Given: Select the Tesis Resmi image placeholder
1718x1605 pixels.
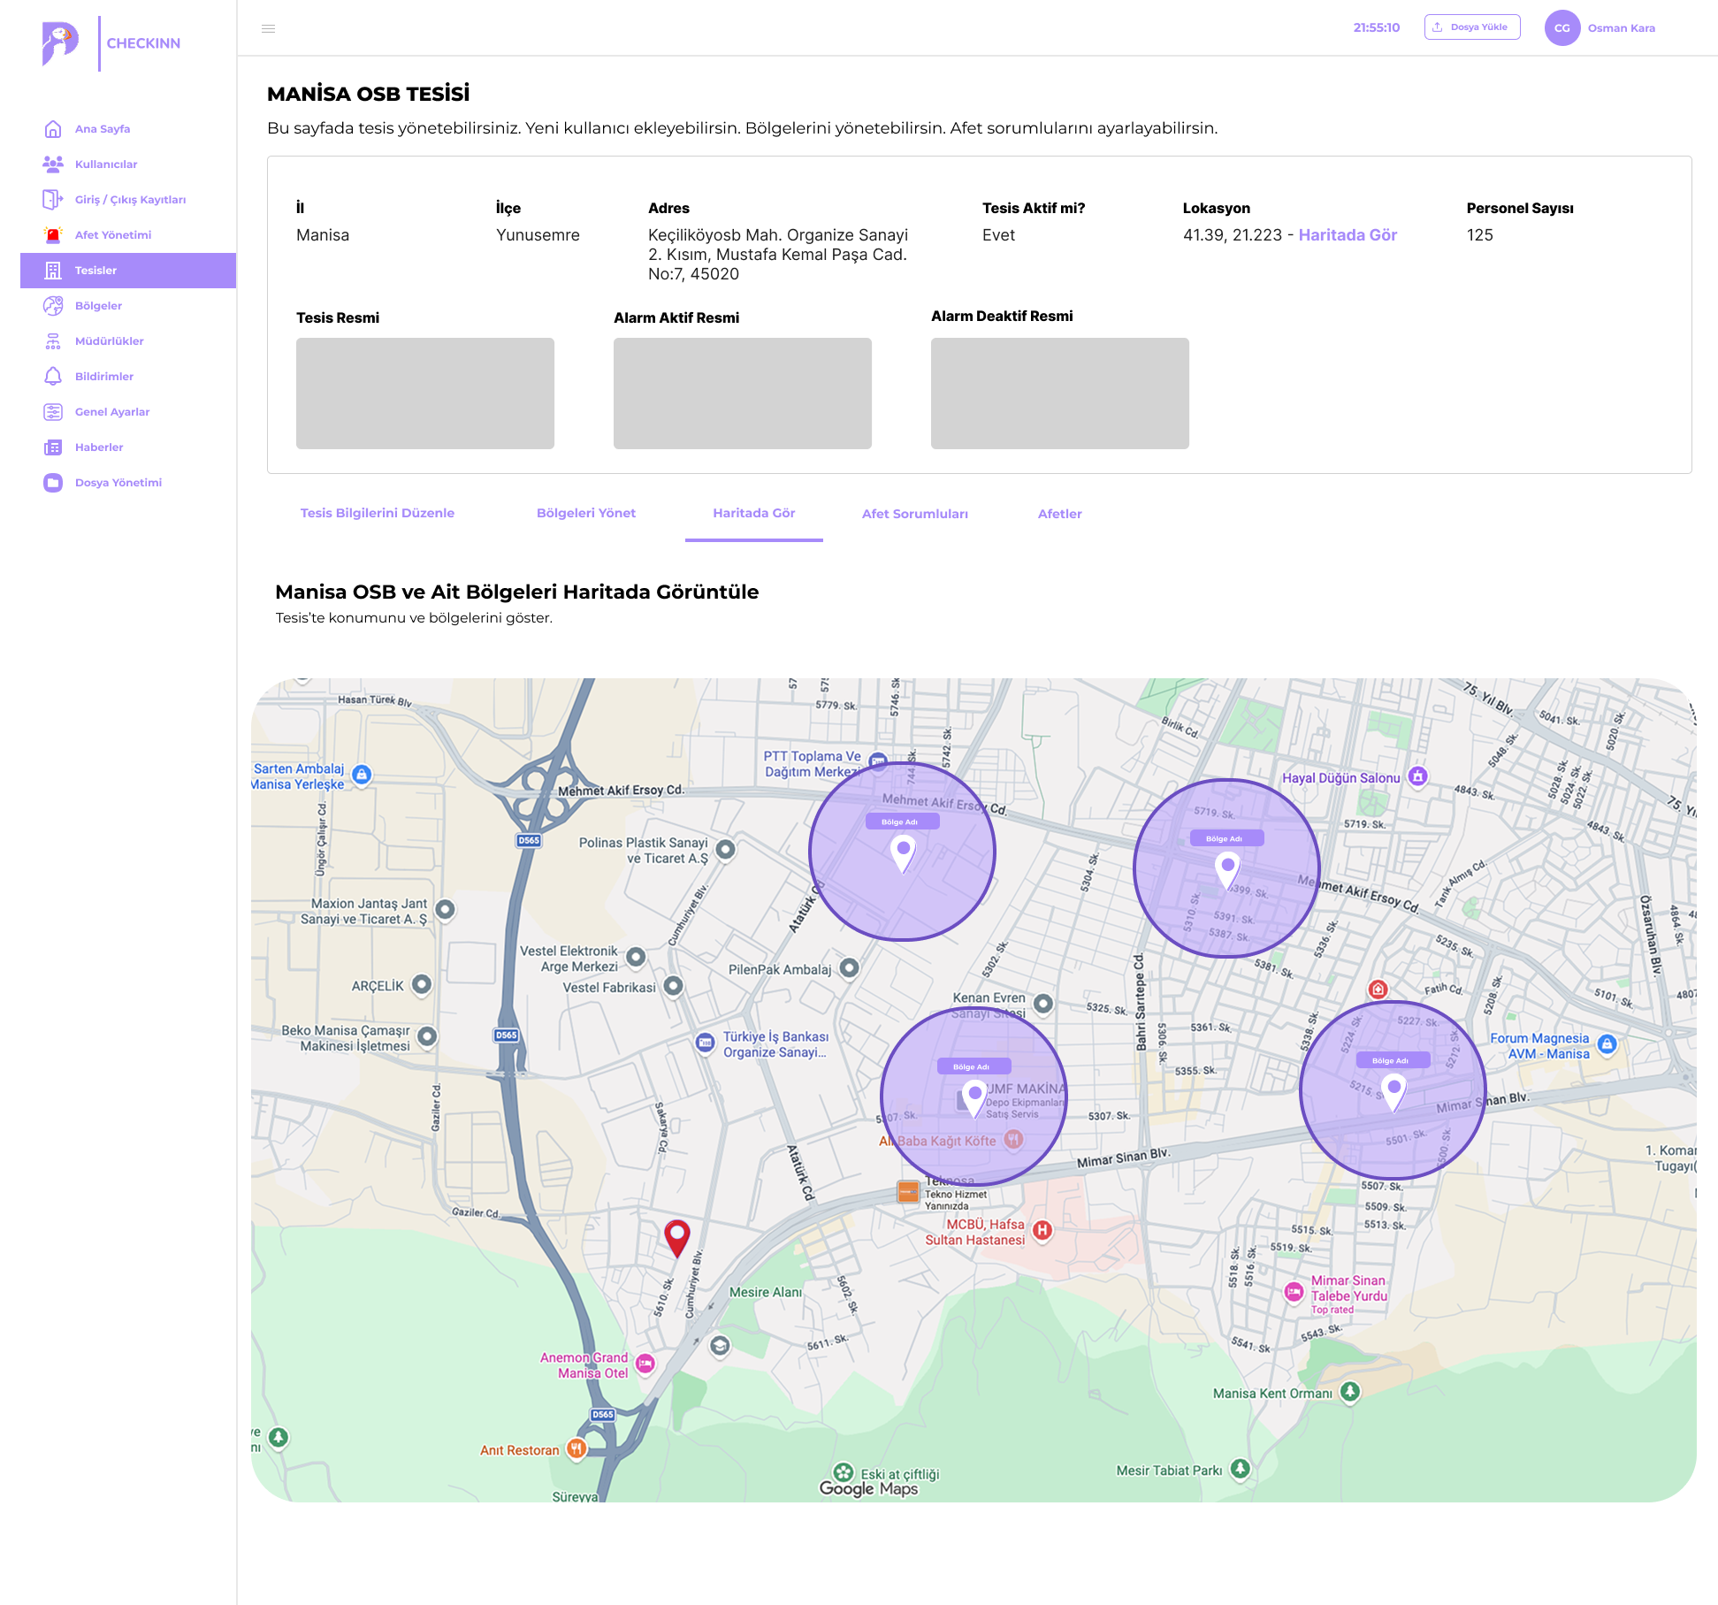Looking at the screenshot, I should 425,394.
